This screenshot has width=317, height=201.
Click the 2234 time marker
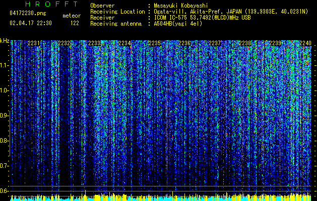[124, 43]
